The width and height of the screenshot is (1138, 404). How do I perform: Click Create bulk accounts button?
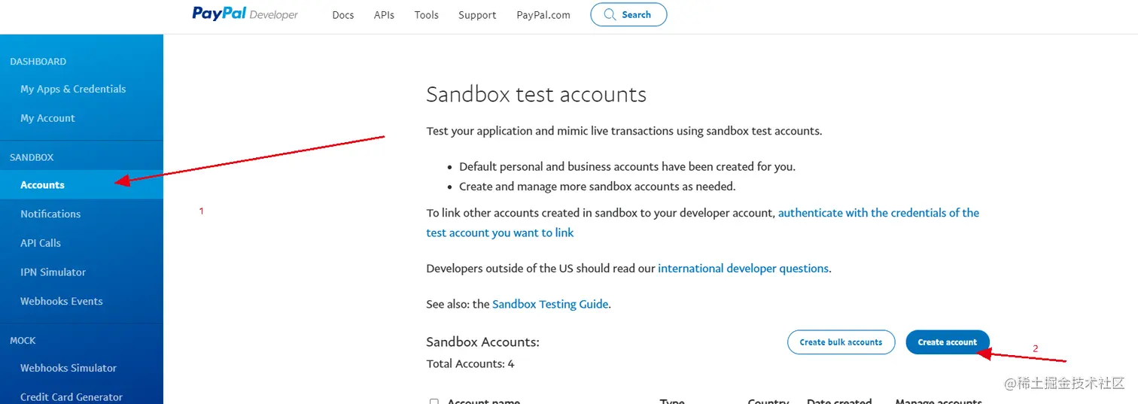(x=841, y=342)
